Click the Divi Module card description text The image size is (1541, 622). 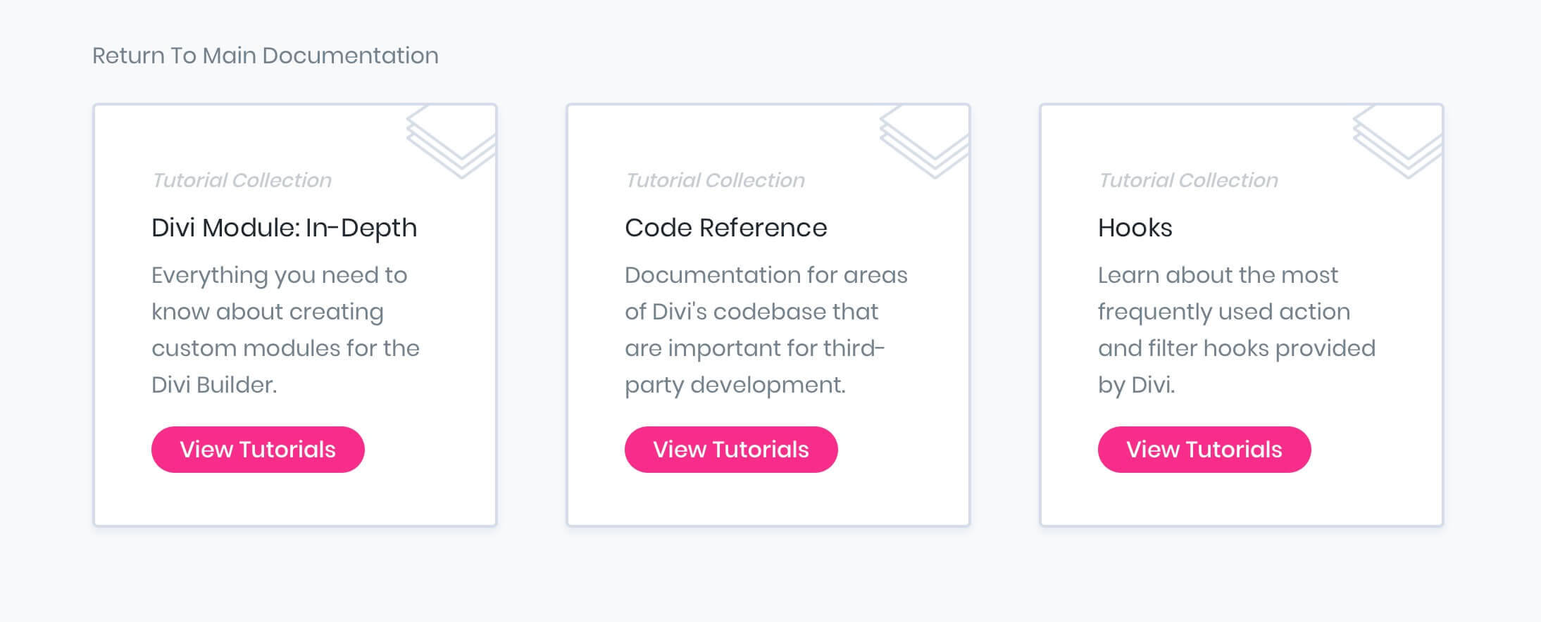tap(285, 330)
